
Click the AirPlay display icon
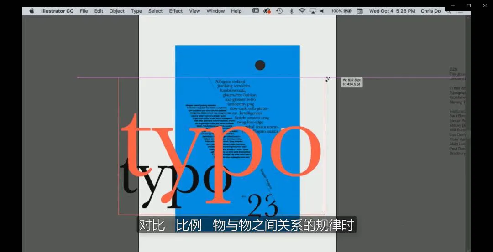tap(313, 11)
